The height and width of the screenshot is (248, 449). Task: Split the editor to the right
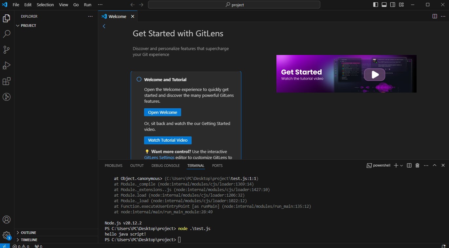pyautogui.click(x=435, y=16)
